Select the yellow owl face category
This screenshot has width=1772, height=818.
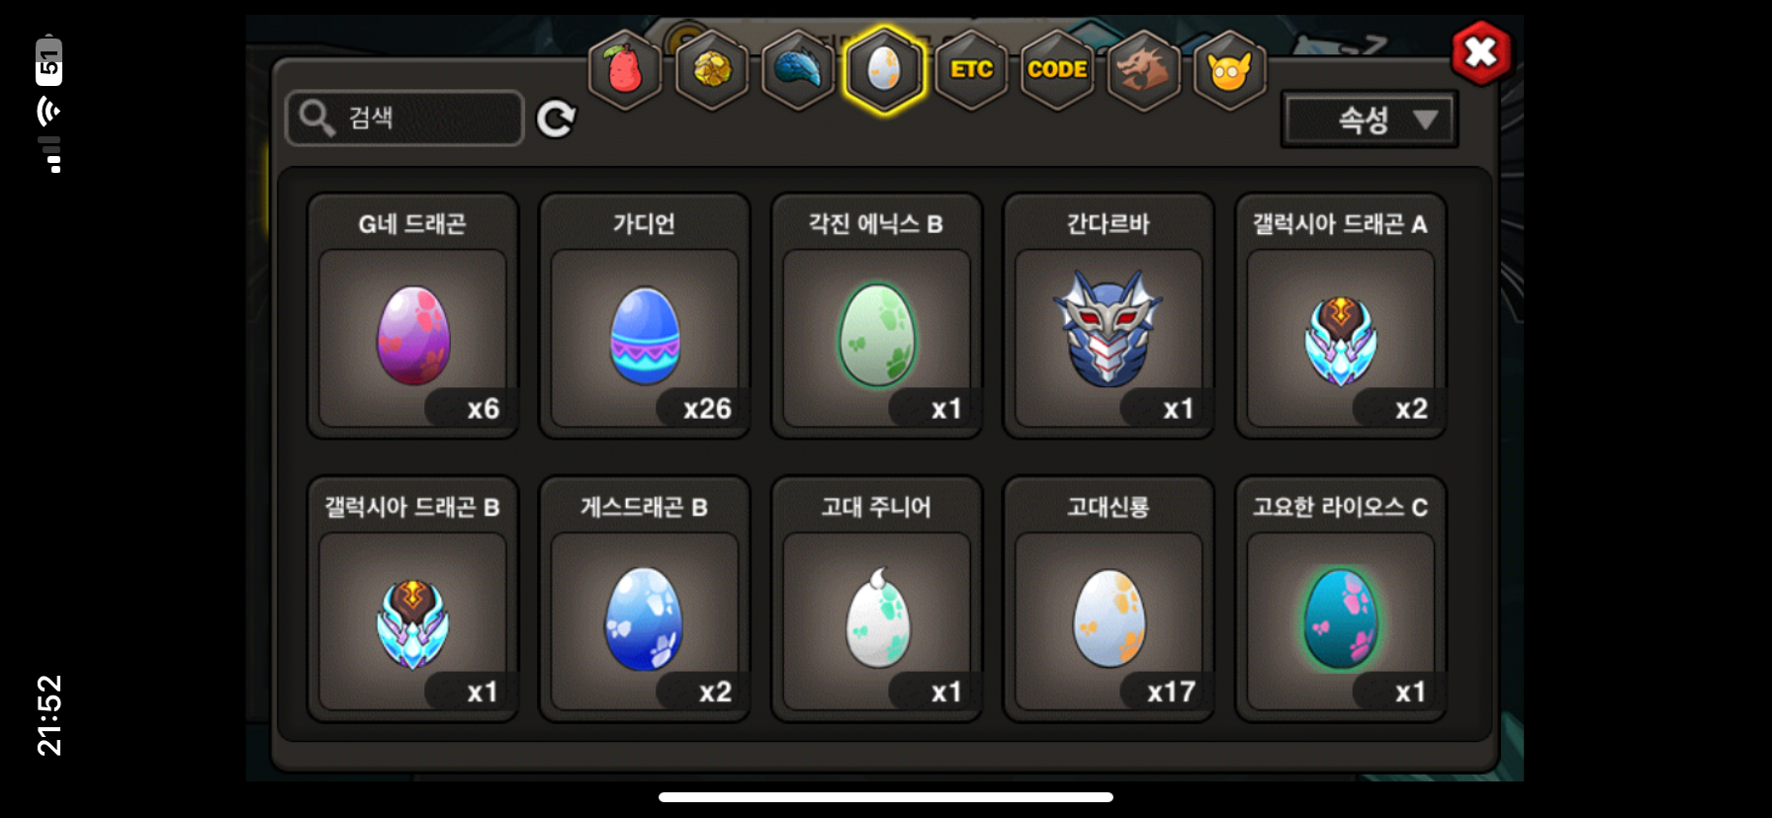(1230, 70)
